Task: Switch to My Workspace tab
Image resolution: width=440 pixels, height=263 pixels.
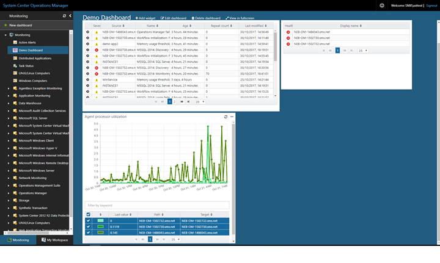Action: tap(55, 240)
